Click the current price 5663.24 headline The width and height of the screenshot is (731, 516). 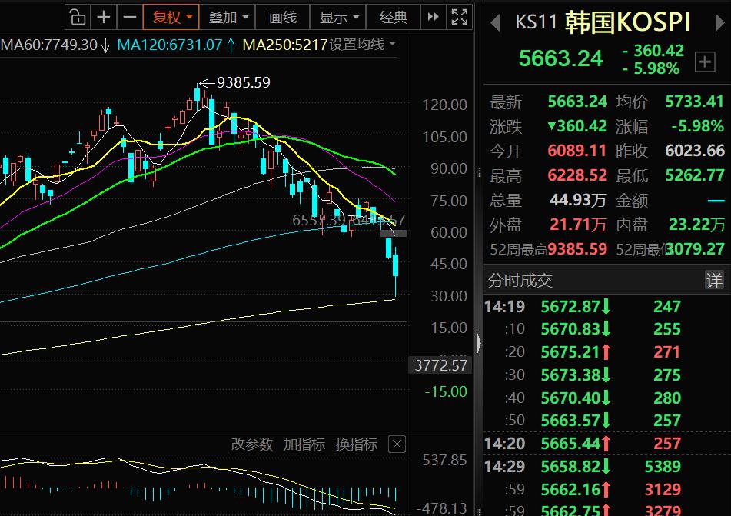pyautogui.click(x=560, y=58)
